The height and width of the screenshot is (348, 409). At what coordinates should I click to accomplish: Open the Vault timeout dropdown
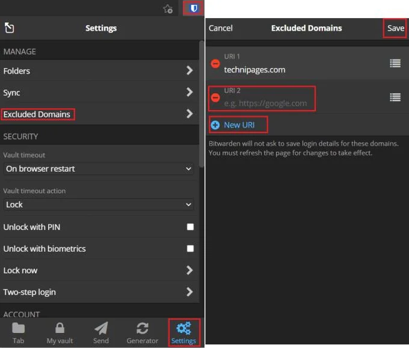click(x=99, y=169)
